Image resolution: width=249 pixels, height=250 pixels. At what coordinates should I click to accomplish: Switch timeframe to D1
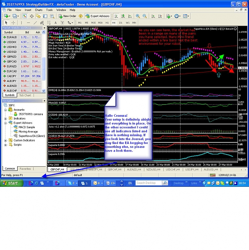coord(121,23)
